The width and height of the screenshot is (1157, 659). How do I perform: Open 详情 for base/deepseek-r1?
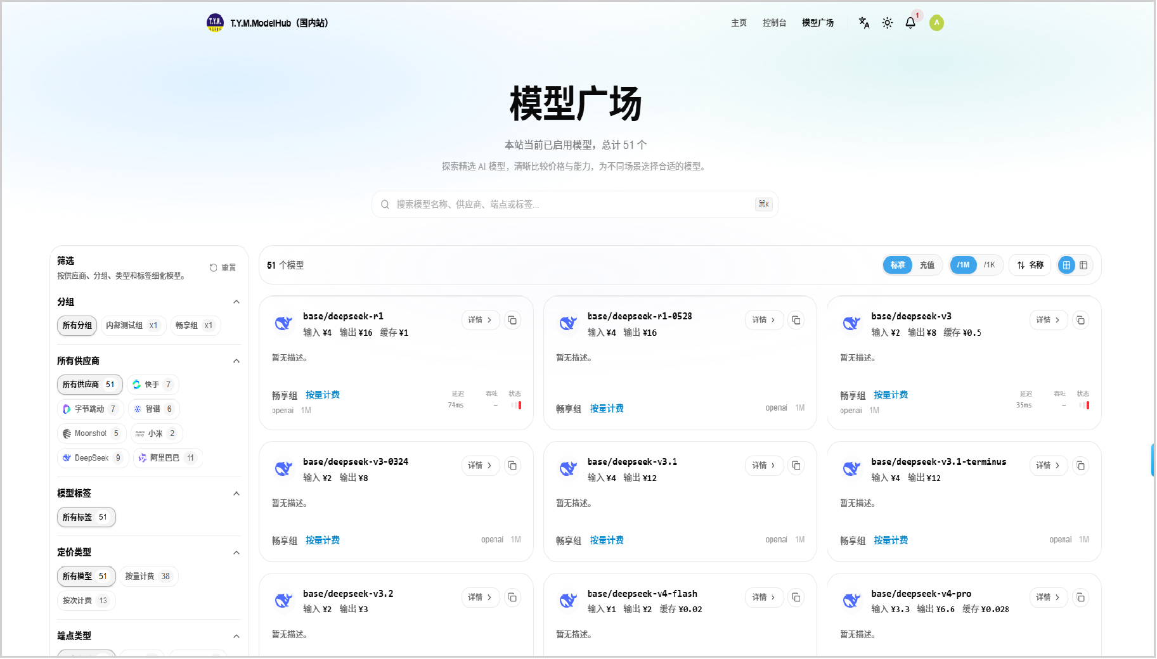[481, 321]
